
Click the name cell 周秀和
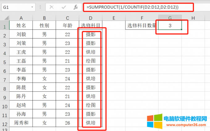point(21,123)
